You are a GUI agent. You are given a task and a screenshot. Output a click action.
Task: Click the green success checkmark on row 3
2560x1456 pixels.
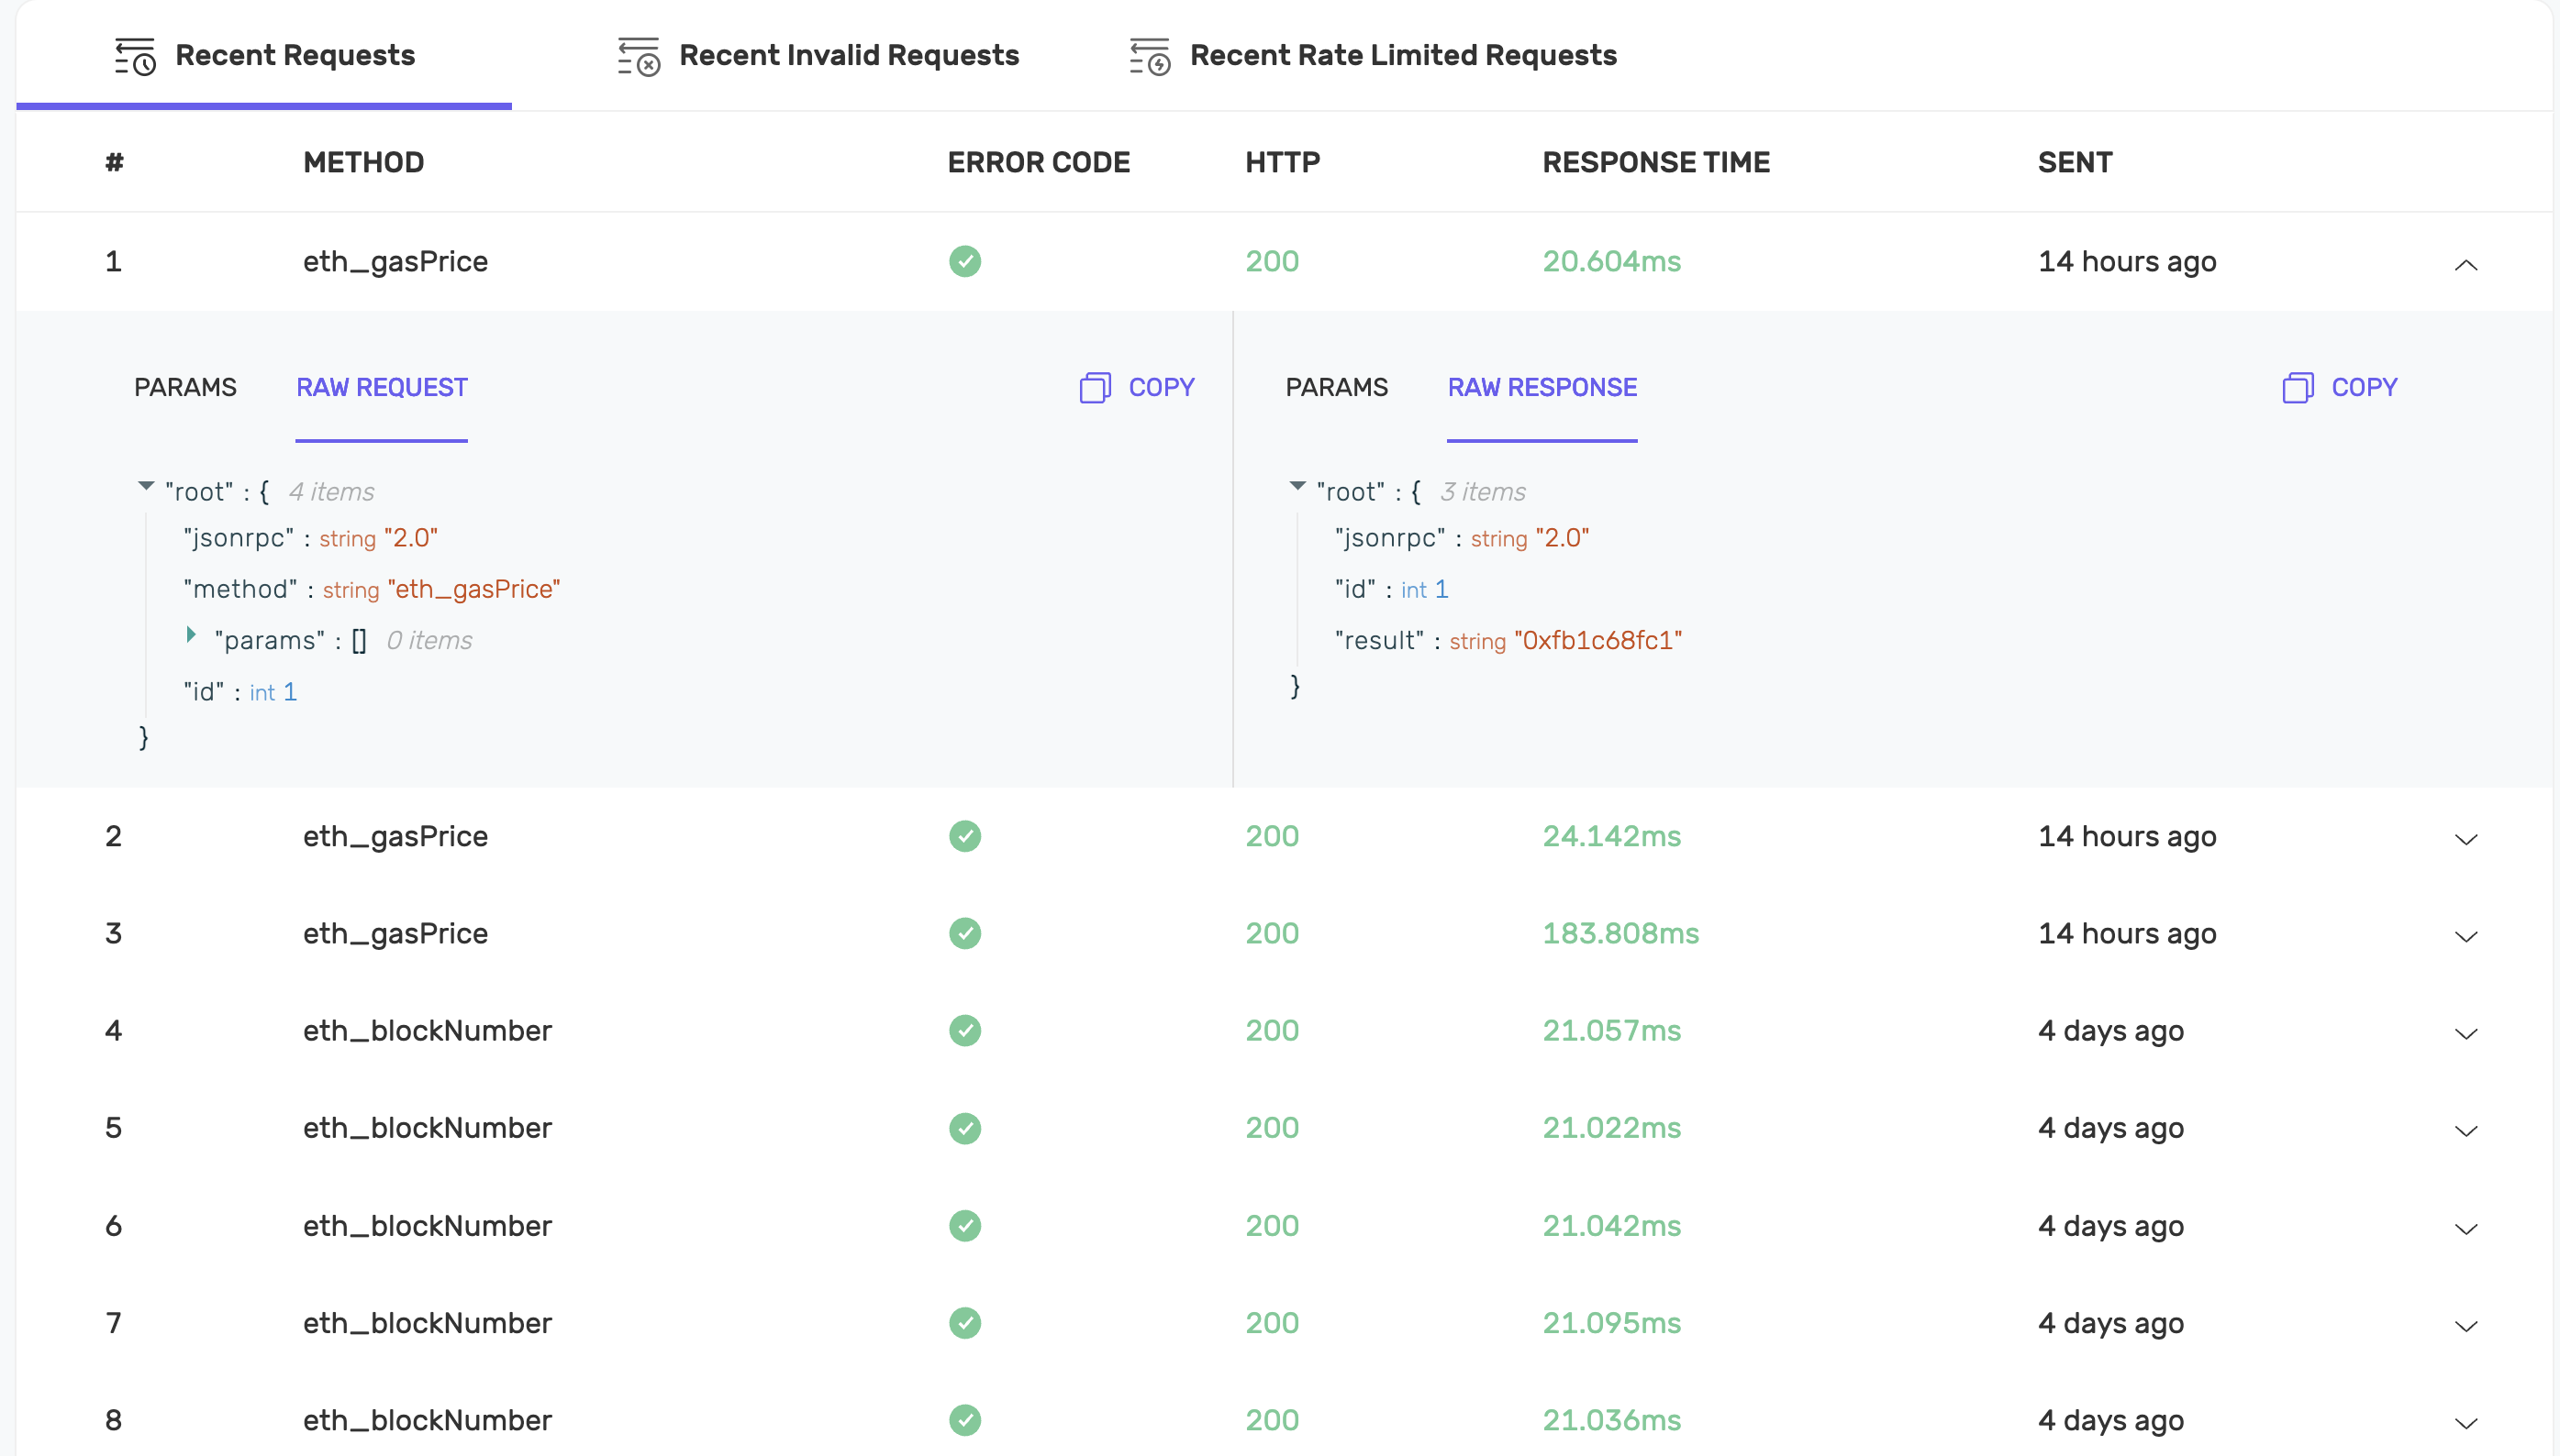[964, 933]
